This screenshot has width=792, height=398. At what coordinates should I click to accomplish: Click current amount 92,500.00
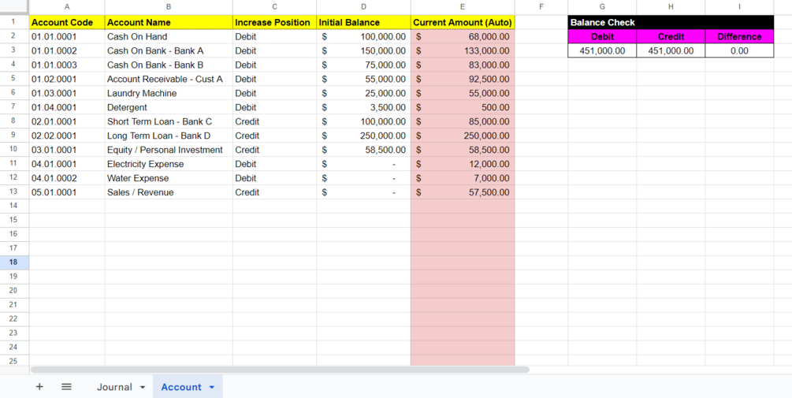click(463, 80)
